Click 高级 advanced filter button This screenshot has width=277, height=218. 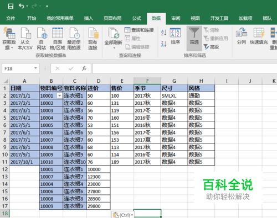(211, 47)
